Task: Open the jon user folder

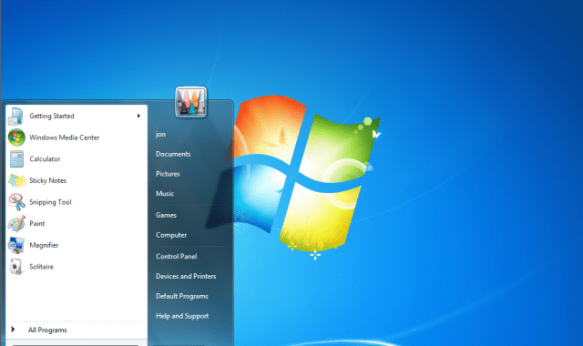Action: coord(160,134)
